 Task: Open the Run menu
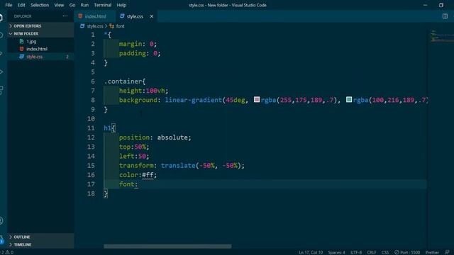click(84, 5)
